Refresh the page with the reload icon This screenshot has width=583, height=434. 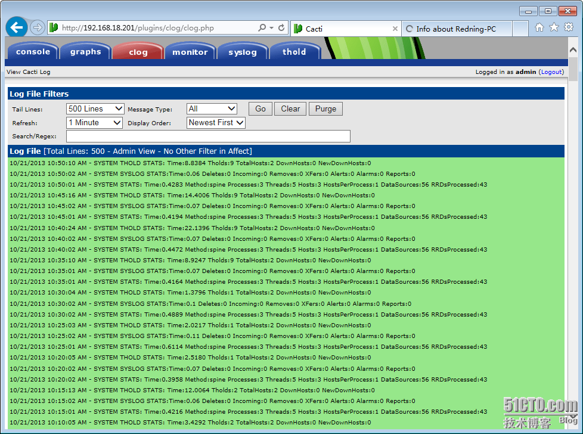[281, 27]
